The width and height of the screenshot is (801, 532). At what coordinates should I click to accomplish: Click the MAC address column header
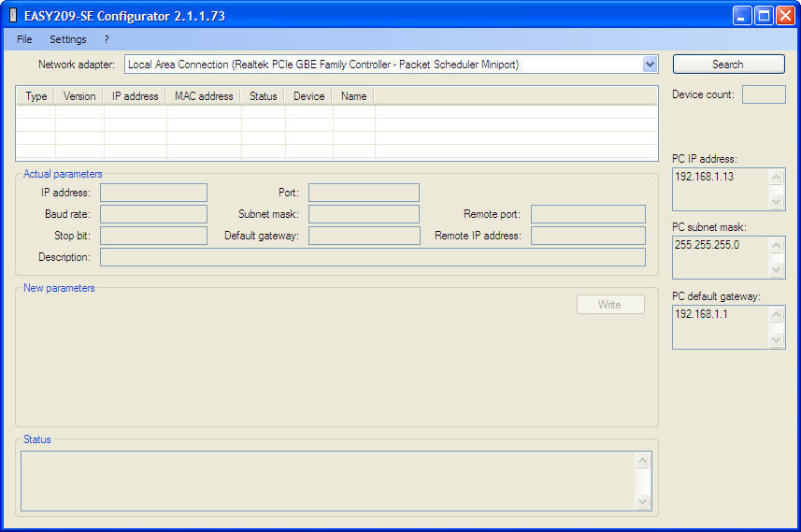pyautogui.click(x=204, y=96)
